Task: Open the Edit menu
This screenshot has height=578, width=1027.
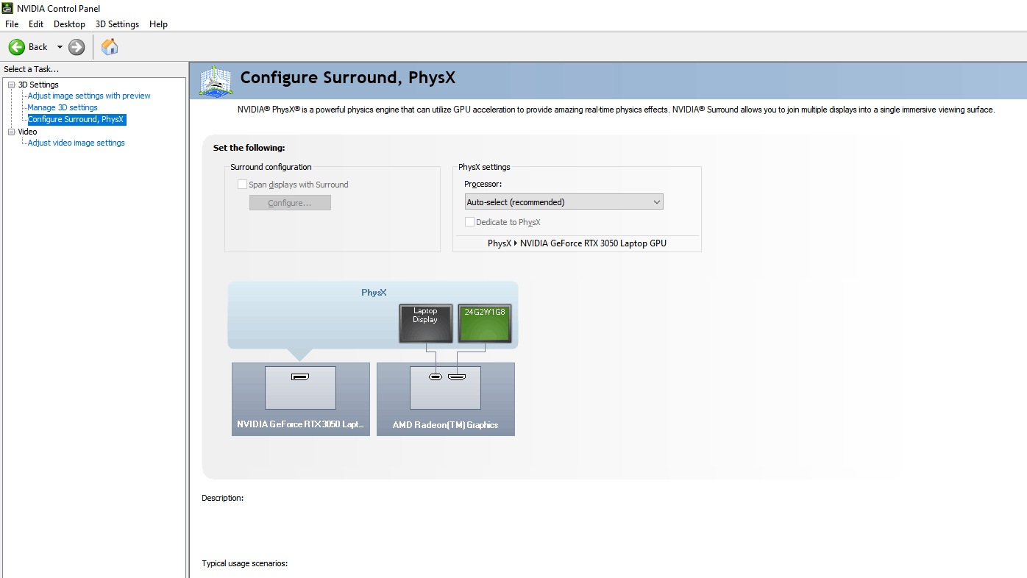Action: 36,24
